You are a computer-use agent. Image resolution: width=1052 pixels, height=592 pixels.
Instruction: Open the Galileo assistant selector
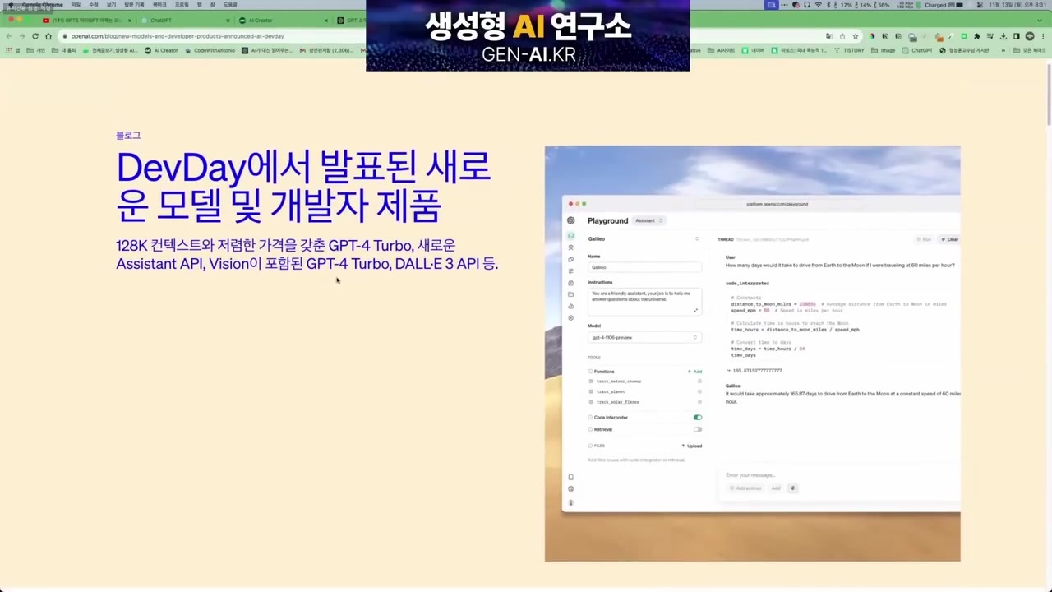pyautogui.click(x=644, y=239)
